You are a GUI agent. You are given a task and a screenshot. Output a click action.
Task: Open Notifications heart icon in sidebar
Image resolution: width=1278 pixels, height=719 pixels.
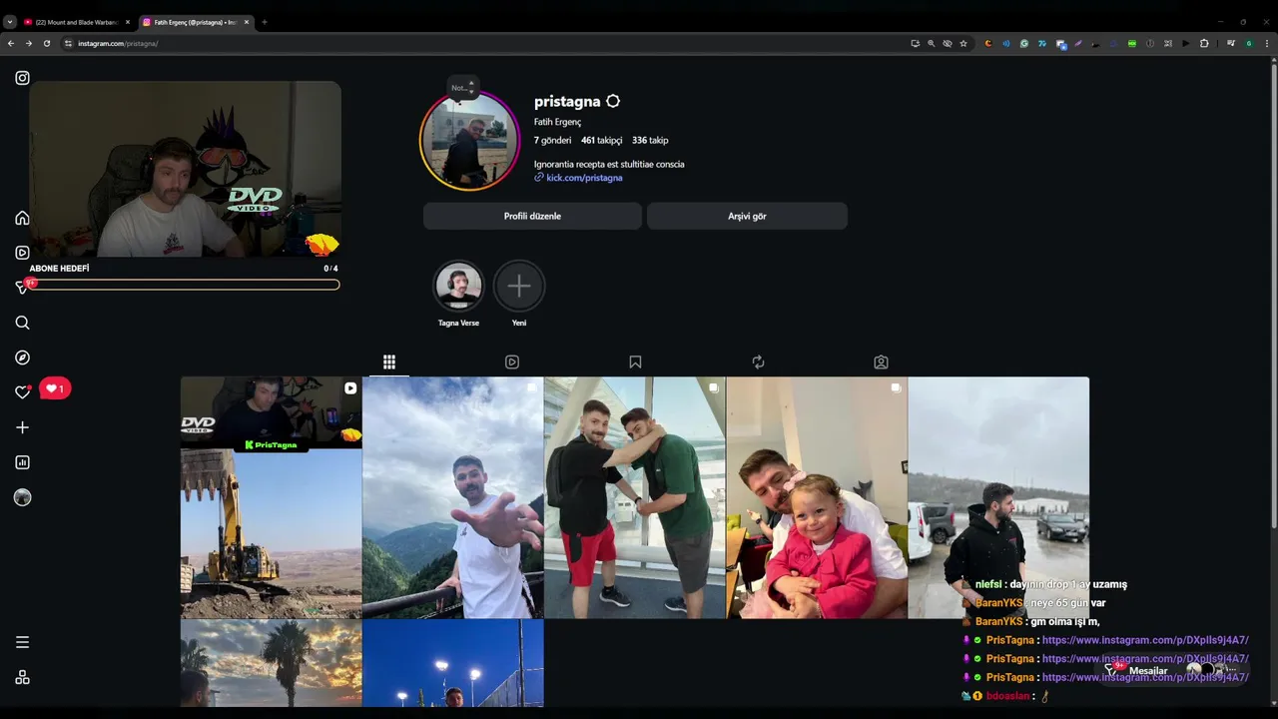tap(22, 392)
